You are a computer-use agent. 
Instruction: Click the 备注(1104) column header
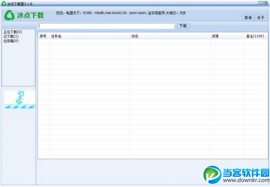point(256,36)
